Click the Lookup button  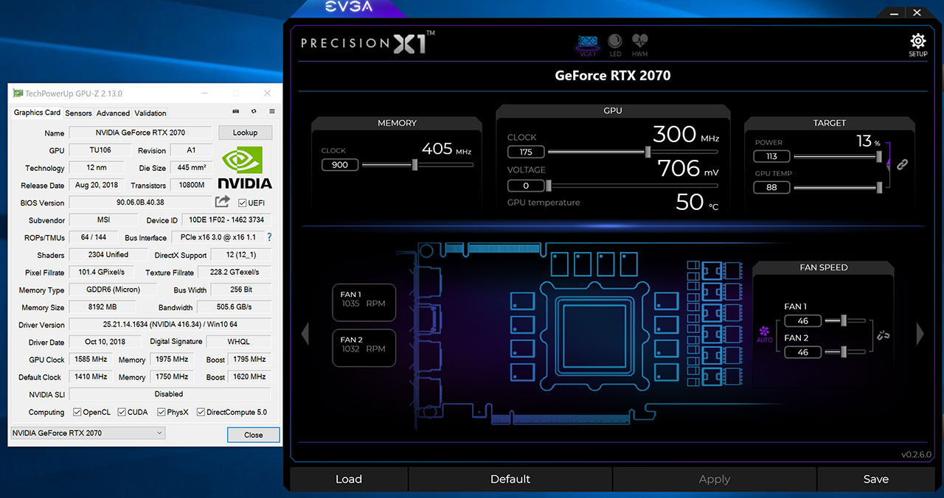(x=245, y=133)
